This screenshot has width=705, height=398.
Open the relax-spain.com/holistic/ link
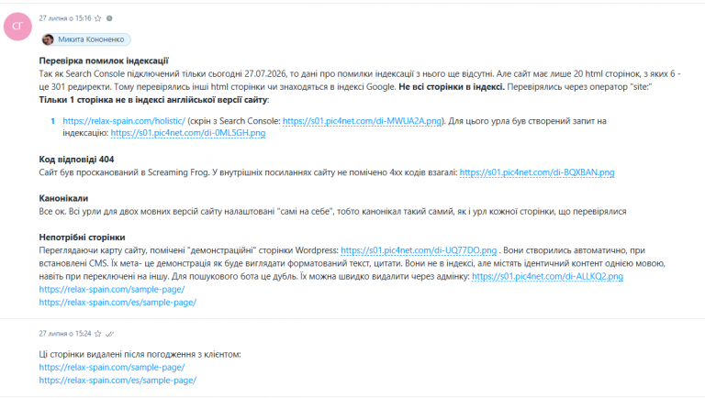pos(124,121)
